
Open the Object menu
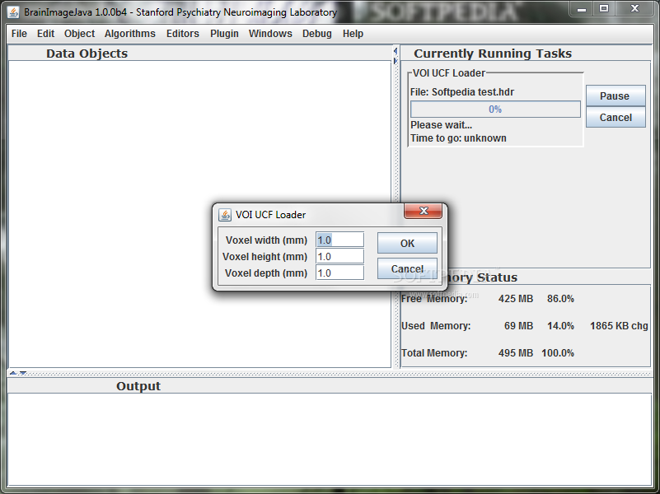79,34
